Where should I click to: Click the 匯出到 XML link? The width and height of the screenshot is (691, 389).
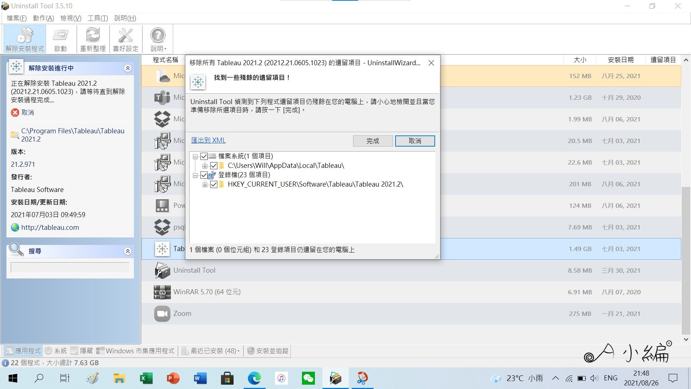[x=208, y=140]
